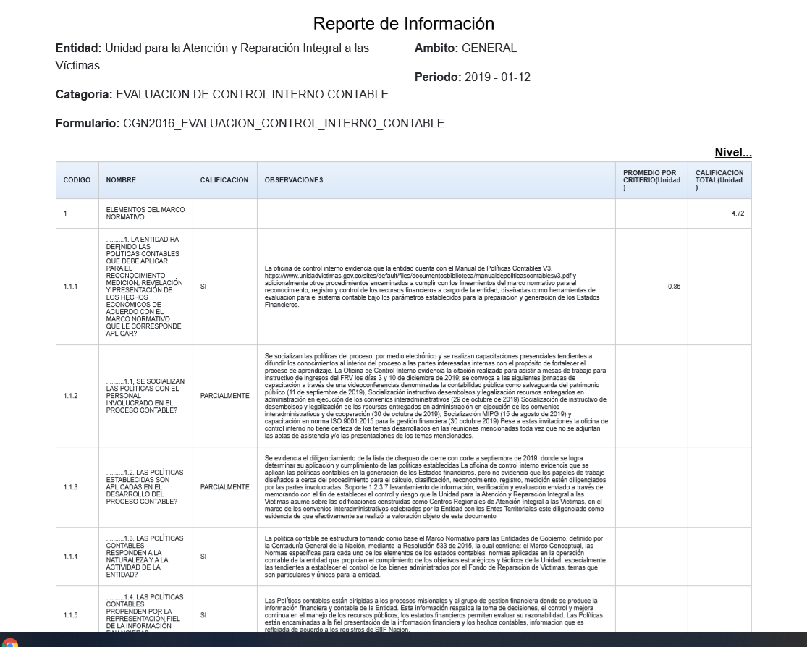Click code cell 1 in first row
Image resolution: width=807 pixels, height=647 pixels.
(77, 213)
